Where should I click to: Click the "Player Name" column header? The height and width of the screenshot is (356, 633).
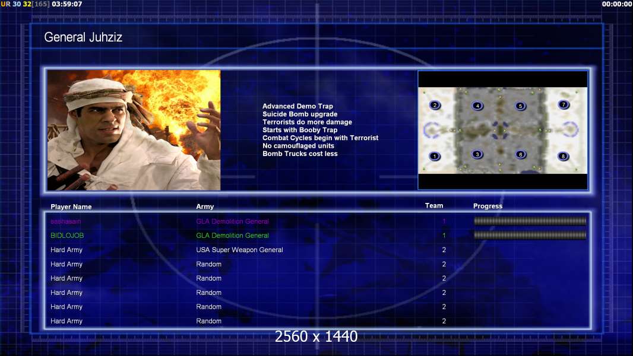click(x=71, y=206)
